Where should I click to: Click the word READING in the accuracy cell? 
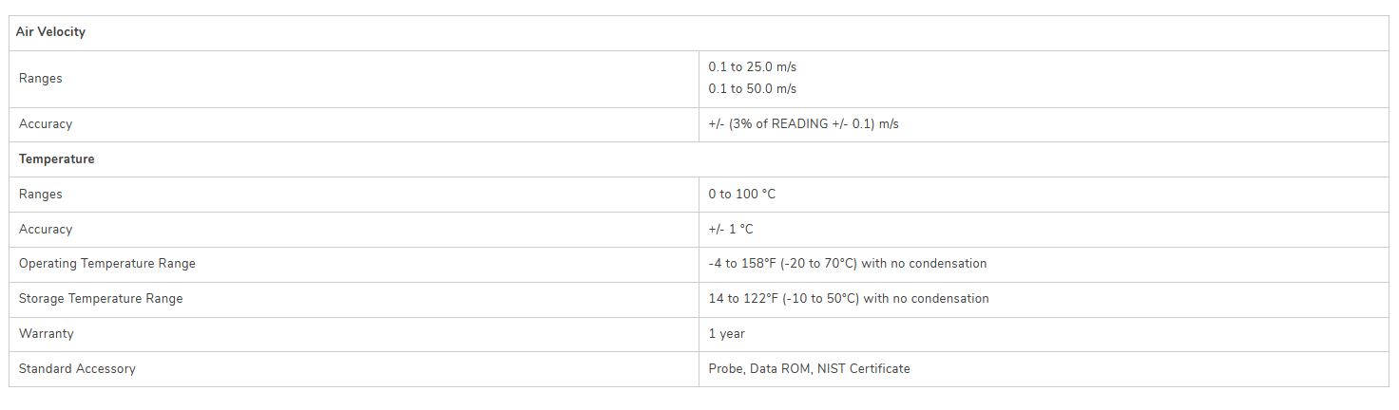click(x=798, y=124)
